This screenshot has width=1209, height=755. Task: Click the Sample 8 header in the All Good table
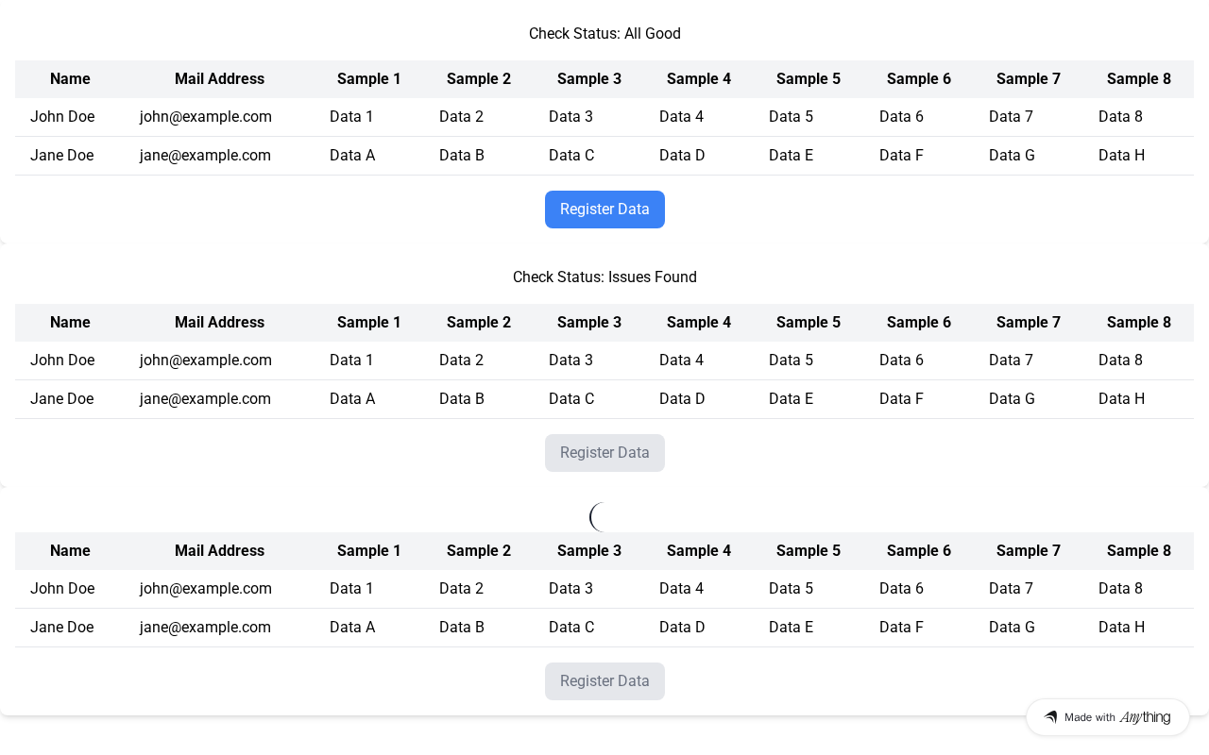[1138, 79]
